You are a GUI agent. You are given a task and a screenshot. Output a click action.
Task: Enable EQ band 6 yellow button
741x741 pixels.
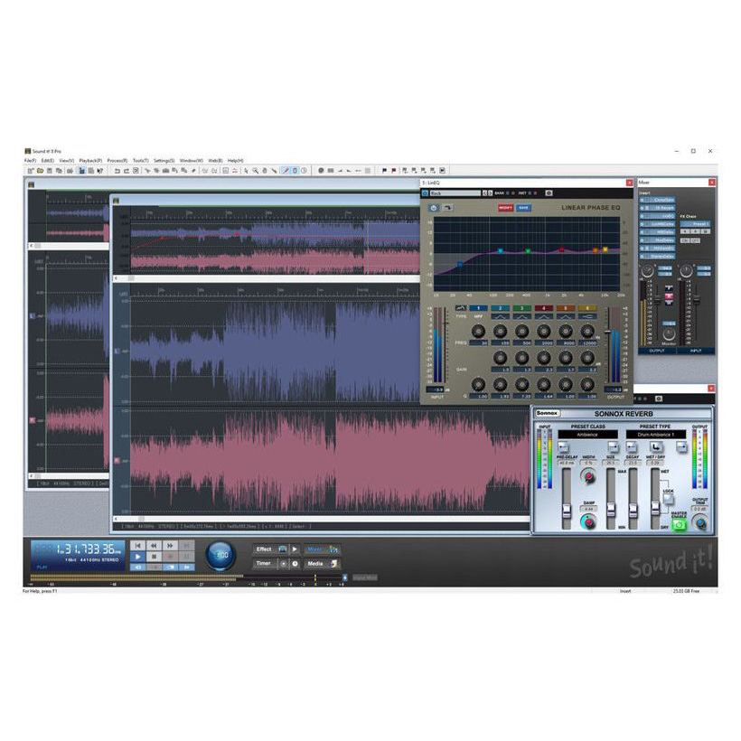[x=587, y=308]
